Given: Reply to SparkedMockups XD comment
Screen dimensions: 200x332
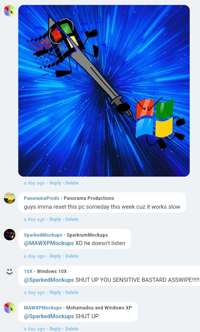Looking at the screenshot, I should [55, 256].
